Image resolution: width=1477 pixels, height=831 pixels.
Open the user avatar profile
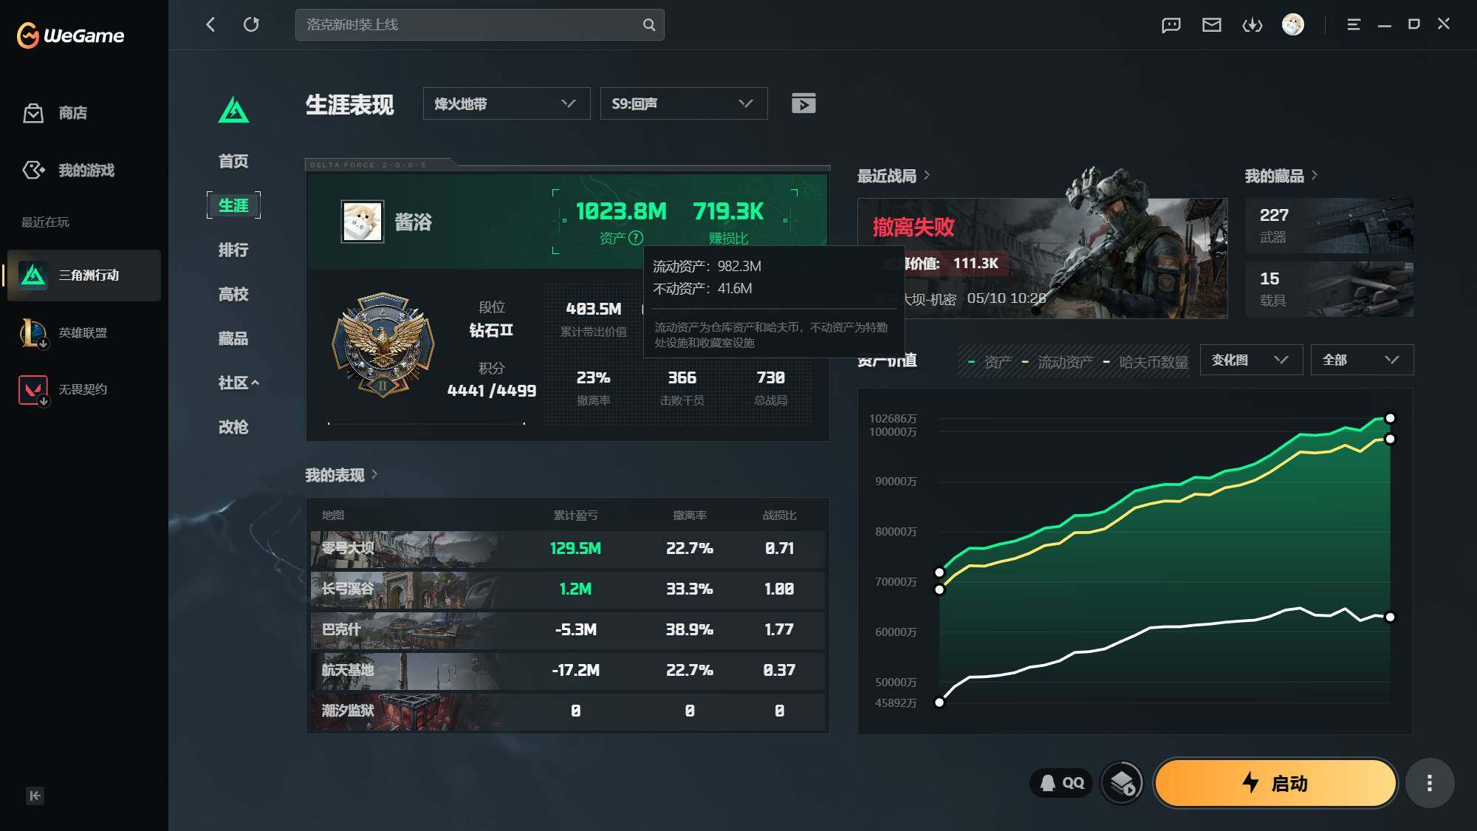click(1293, 24)
